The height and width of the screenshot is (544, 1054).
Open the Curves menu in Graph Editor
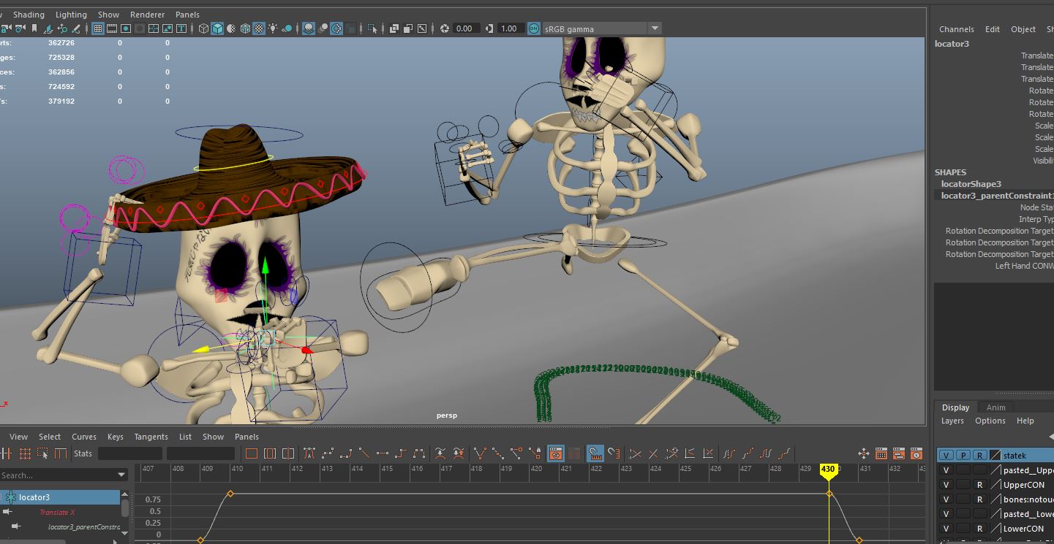(x=84, y=437)
